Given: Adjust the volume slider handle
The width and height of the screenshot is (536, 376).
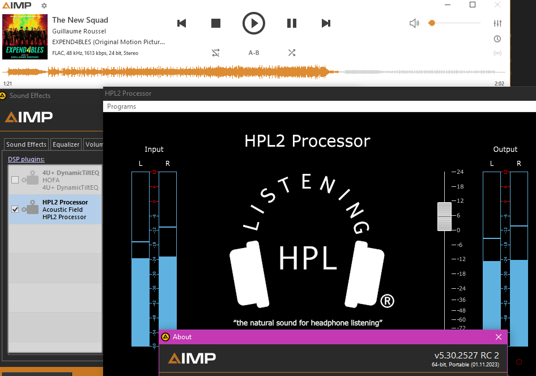Looking at the screenshot, I should click(x=432, y=23).
